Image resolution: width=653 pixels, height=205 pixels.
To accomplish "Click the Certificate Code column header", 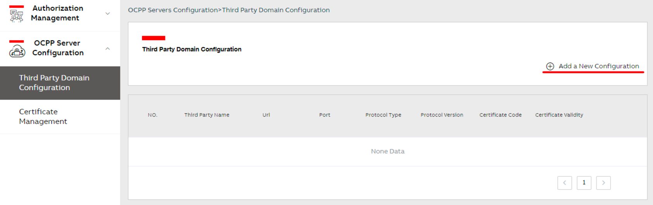I will click(x=500, y=115).
